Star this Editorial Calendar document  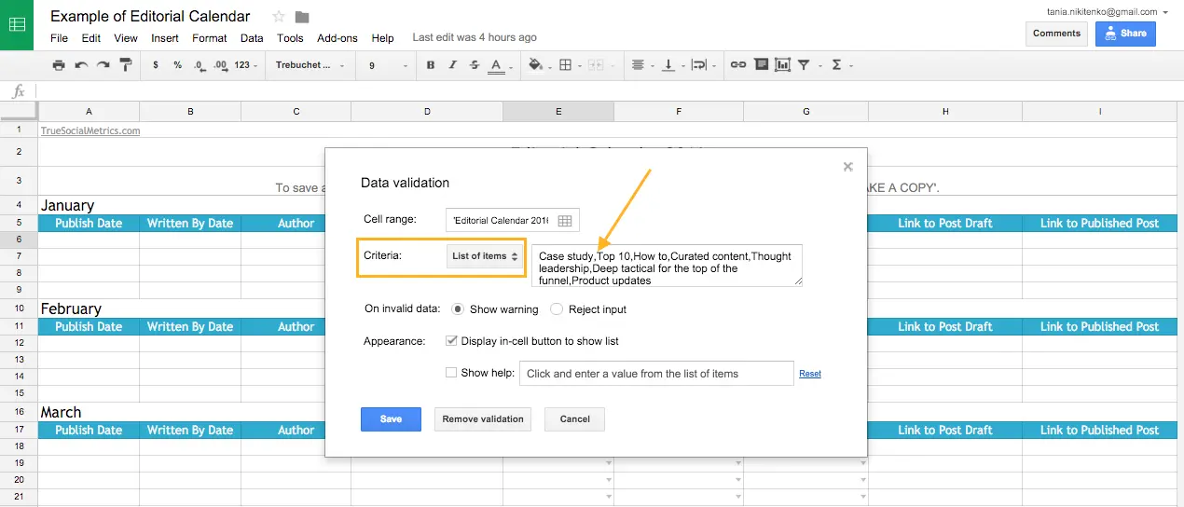click(279, 17)
